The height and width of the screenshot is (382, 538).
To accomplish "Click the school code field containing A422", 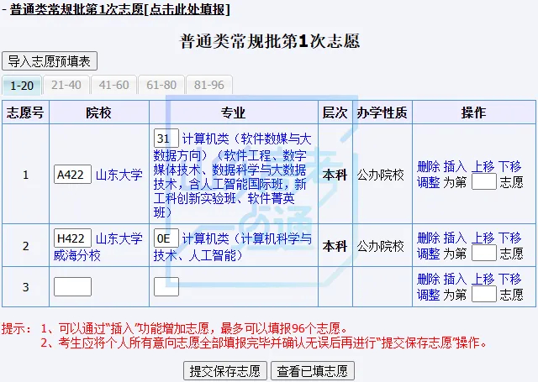I will click(72, 175).
